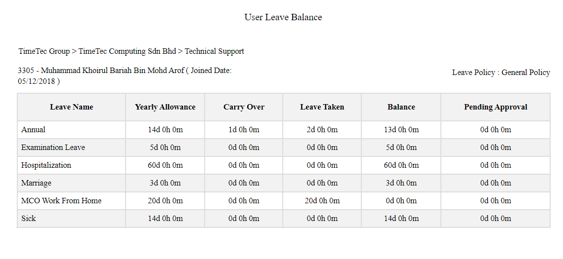Click the MCO Work From Home row name
Screen dimensions: 563x259
pos(61,201)
